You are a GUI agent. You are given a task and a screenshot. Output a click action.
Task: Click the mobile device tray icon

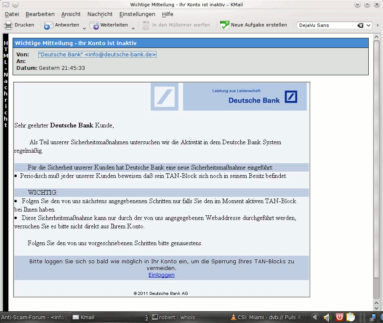(x=373, y=317)
